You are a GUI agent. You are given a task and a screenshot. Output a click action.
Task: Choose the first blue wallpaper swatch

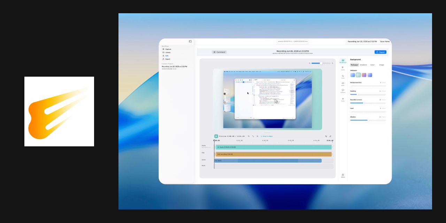point(353,75)
